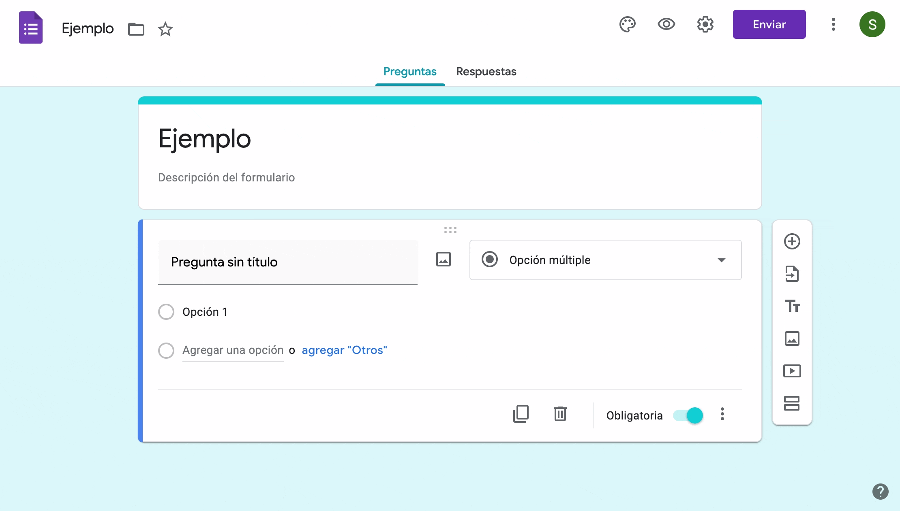The width and height of the screenshot is (900, 511).
Task: Edit the Ejemplo form title
Action: pyautogui.click(x=205, y=139)
